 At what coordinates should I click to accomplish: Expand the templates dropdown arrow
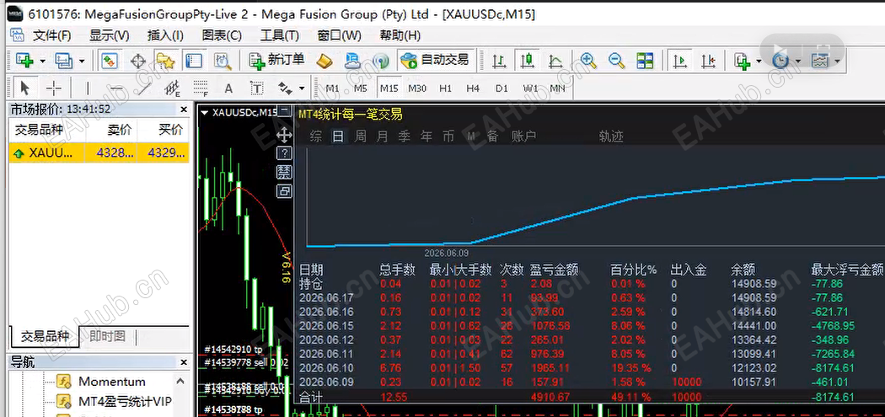pos(836,61)
